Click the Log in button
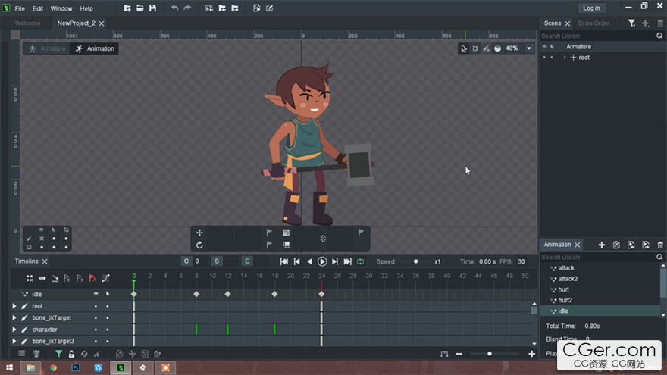Image resolution: width=667 pixels, height=375 pixels. [x=591, y=8]
